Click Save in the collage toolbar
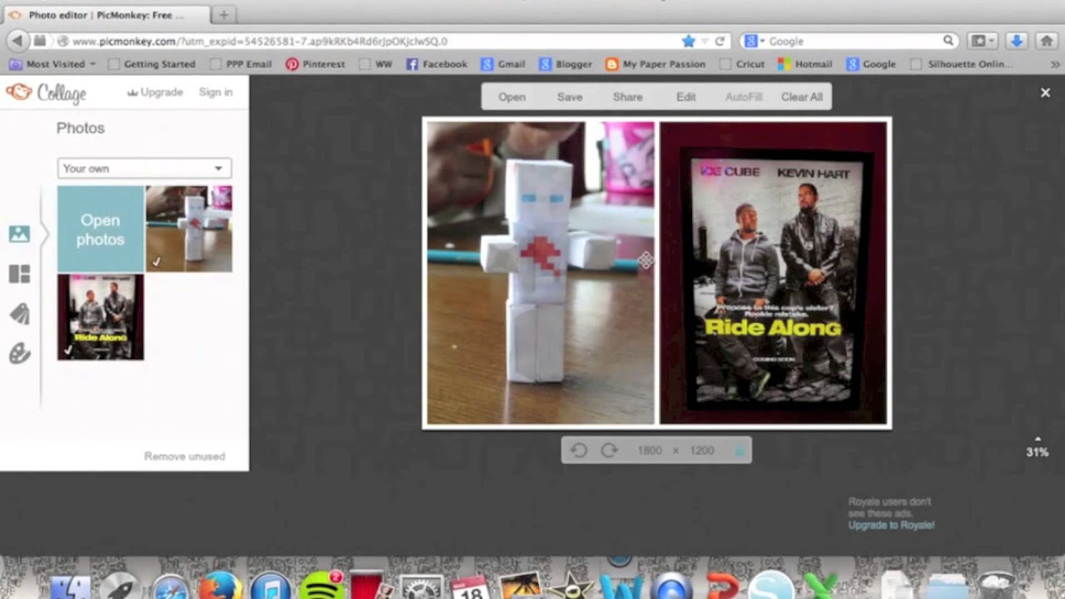This screenshot has width=1065, height=599. (x=570, y=97)
